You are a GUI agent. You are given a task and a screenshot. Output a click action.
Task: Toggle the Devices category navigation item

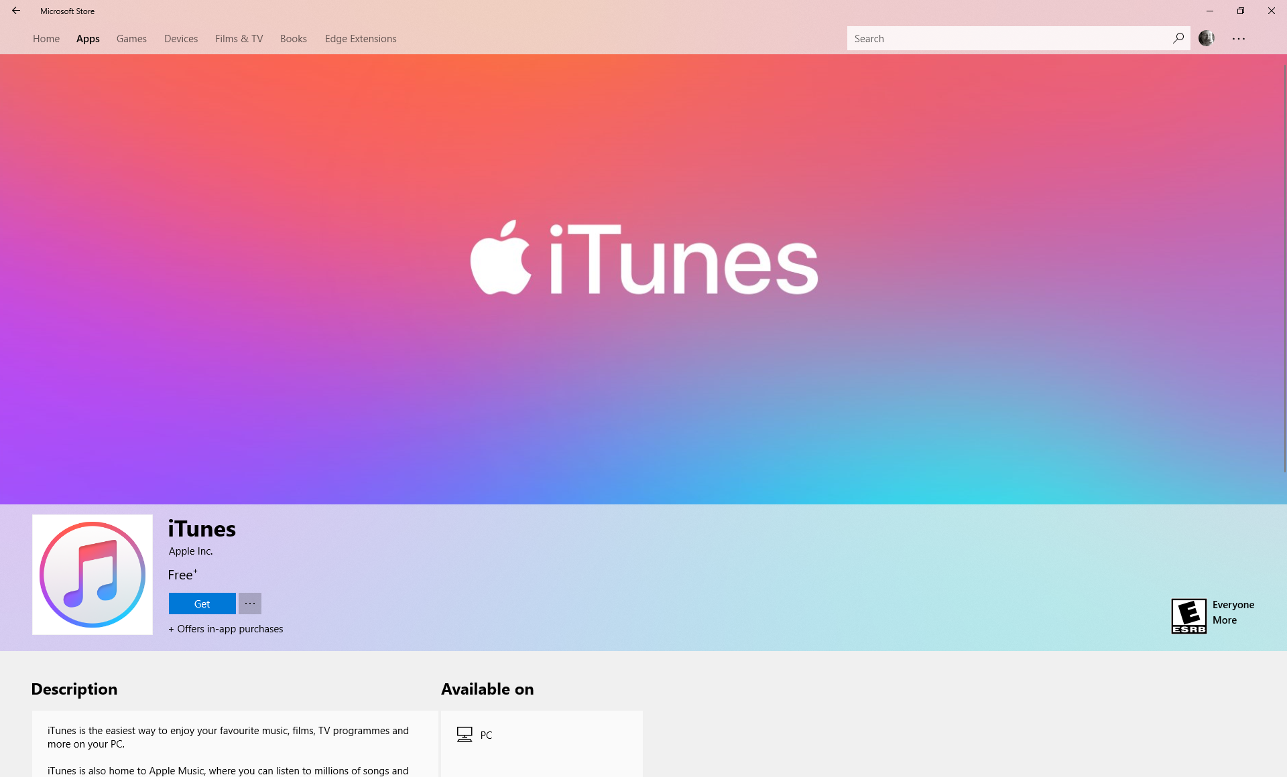180,39
